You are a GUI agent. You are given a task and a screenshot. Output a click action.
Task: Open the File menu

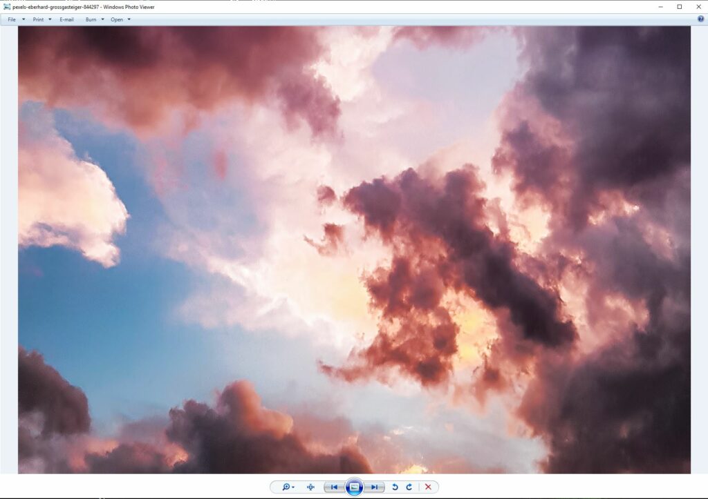click(12, 19)
